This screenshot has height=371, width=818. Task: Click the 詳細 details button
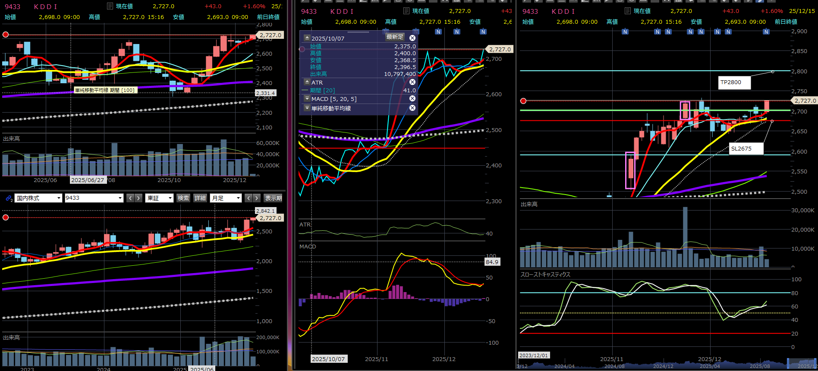pyautogui.click(x=200, y=198)
